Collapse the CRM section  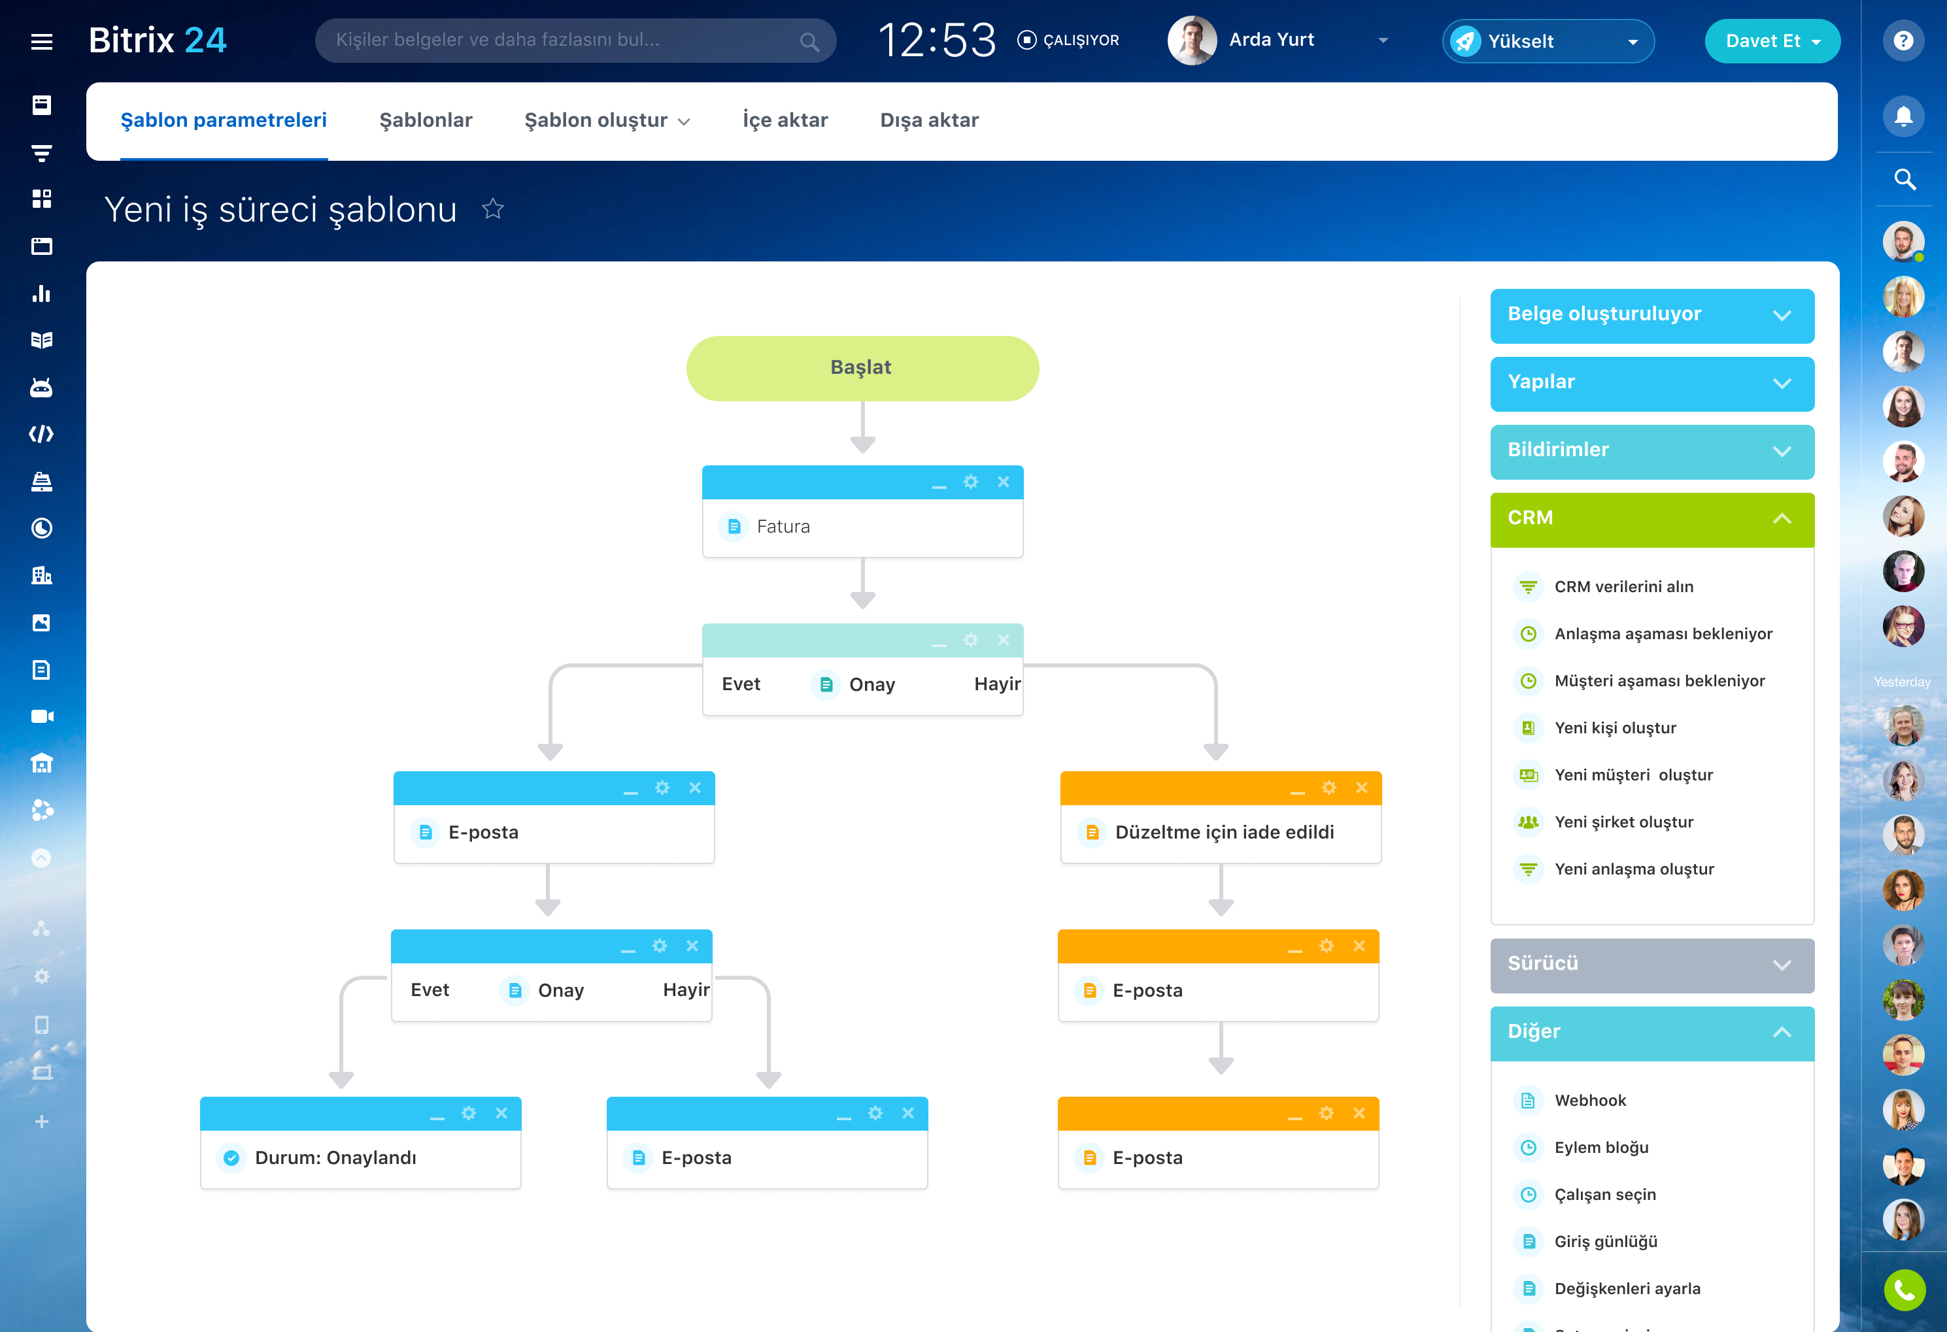point(1781,518)
